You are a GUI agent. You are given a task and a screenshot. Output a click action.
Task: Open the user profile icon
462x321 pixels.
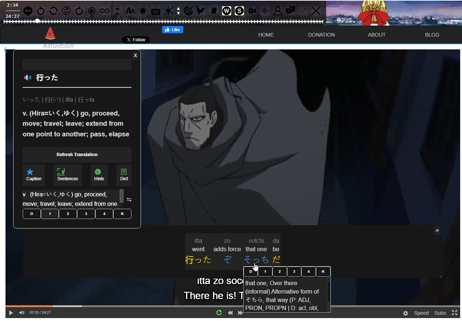coord(278,11)
